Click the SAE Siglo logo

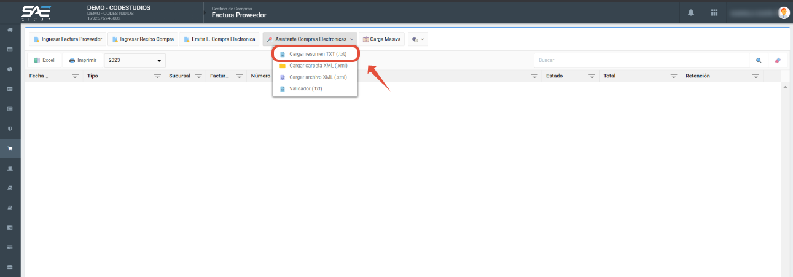point(36,12)
